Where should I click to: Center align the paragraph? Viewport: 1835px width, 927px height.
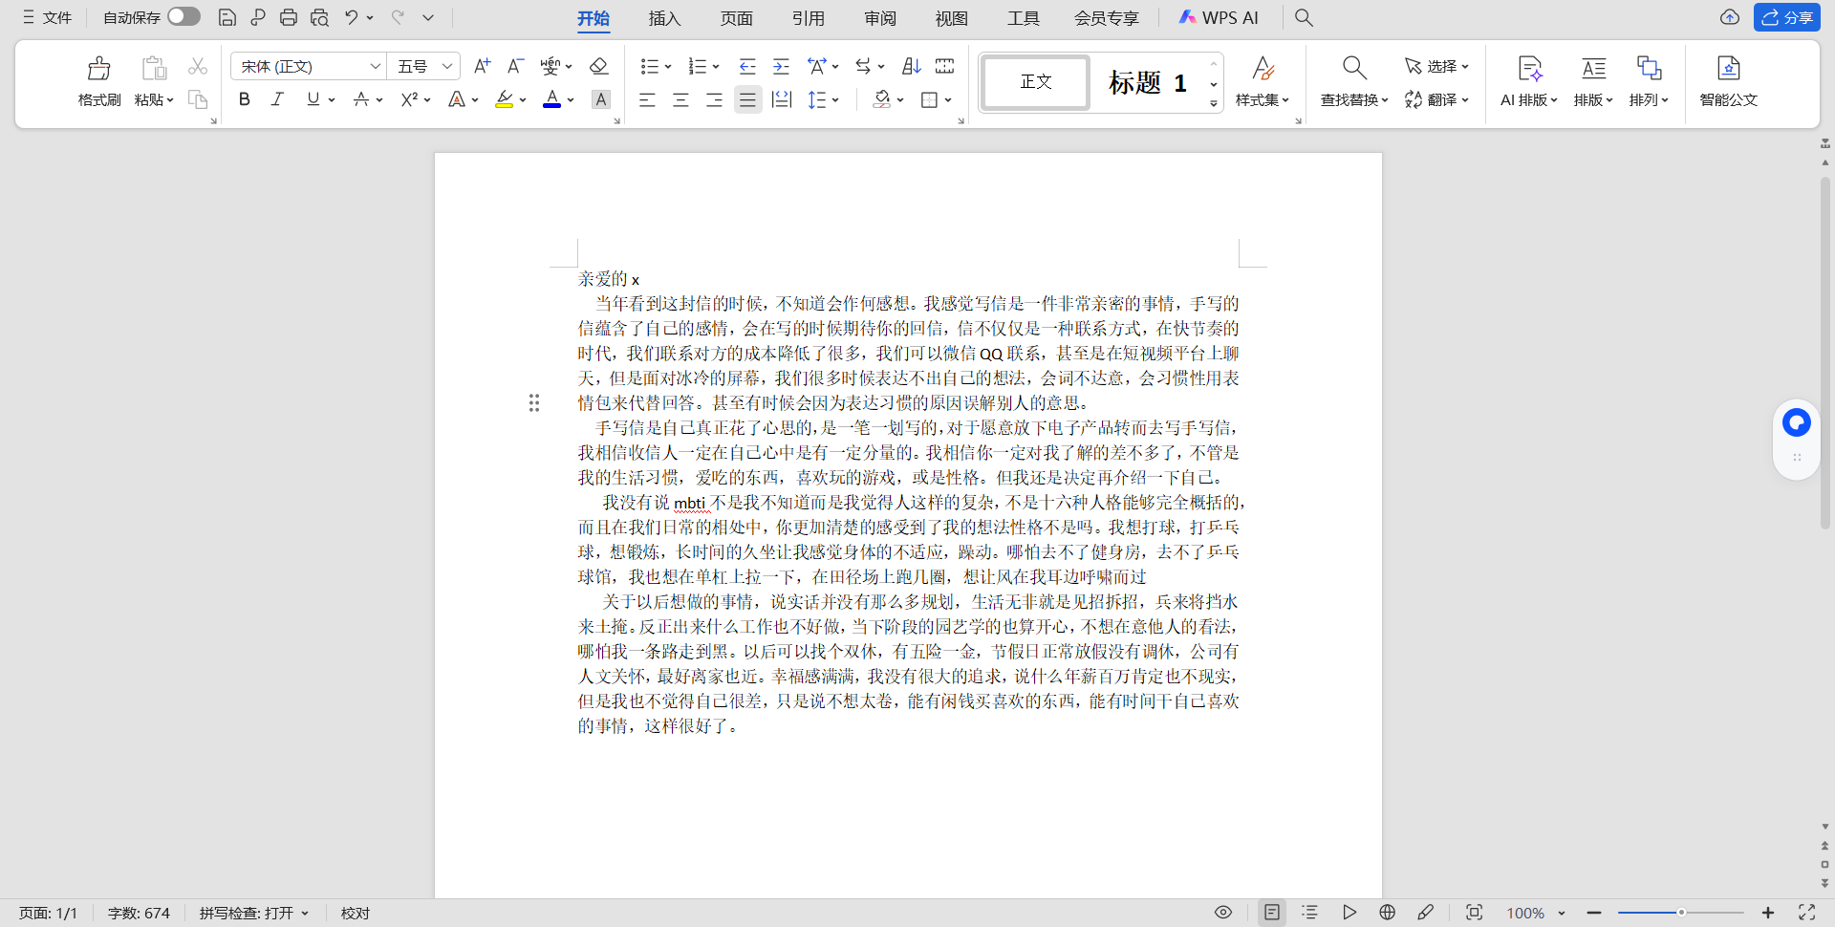[x=680, y=99]
